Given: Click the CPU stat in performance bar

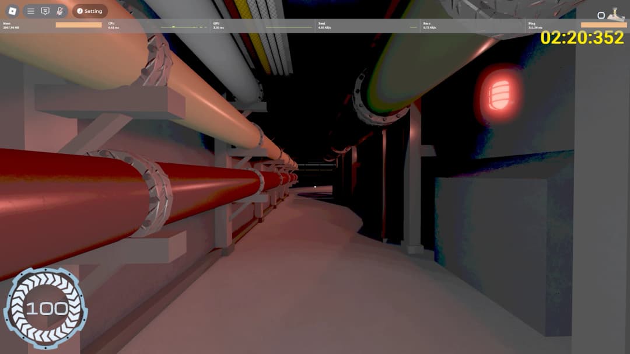Looking at the screenshot, I should pyautogui.click(x=113, y=25).
